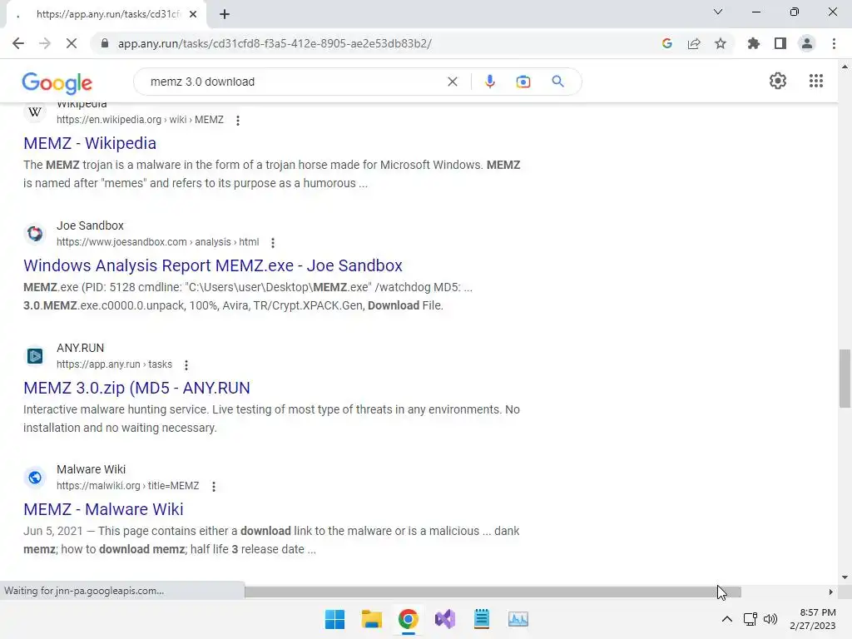Focus the memz 3.0 download search field
Screen dimensions: 852x639
(294, 82)
